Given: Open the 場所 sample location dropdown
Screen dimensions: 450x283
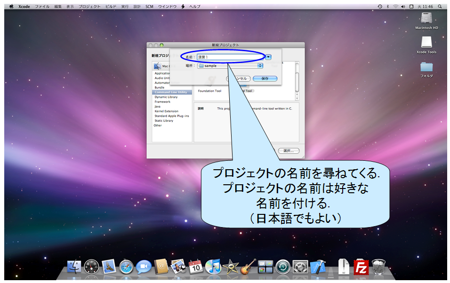Looking at the screenshot, I should [230, 66].
